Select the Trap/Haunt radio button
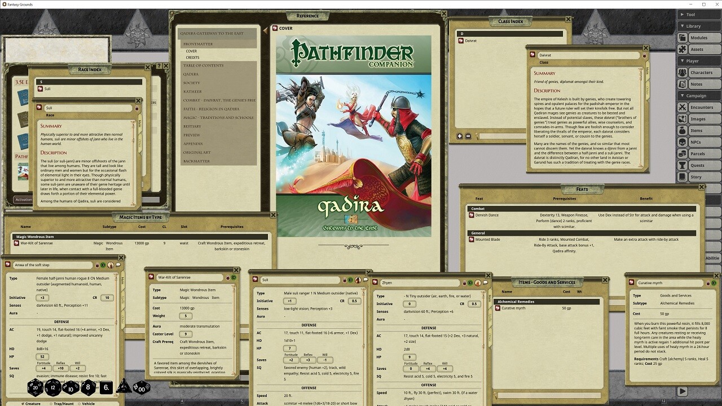The image size is (722, 406). (x=51, y=404)
